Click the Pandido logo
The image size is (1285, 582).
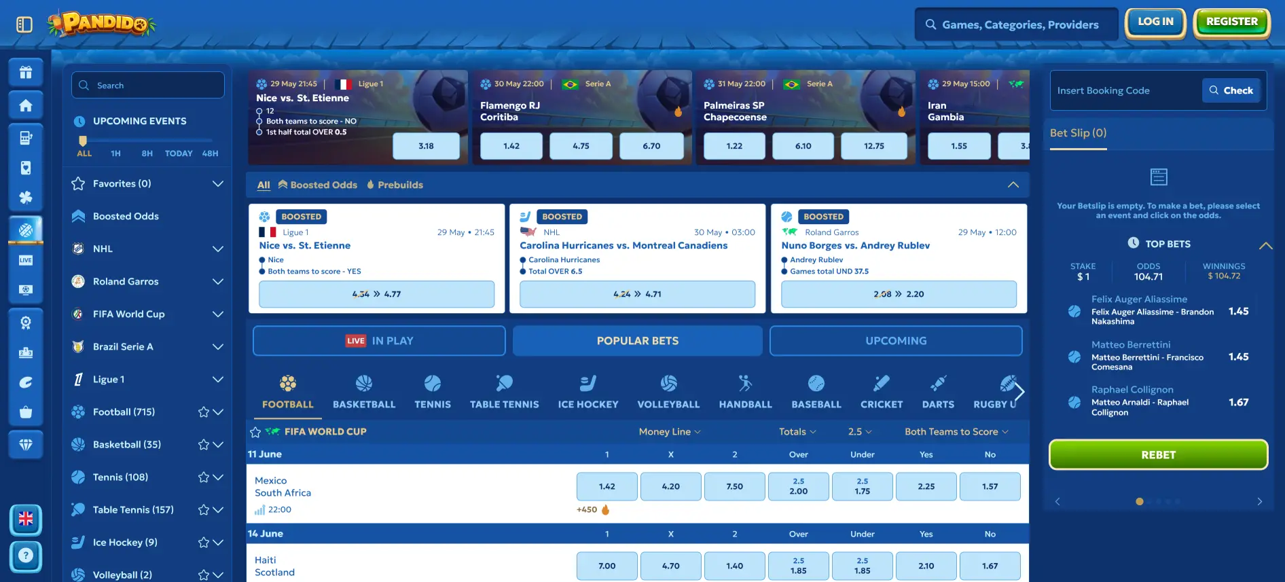(x=102, y=24)
